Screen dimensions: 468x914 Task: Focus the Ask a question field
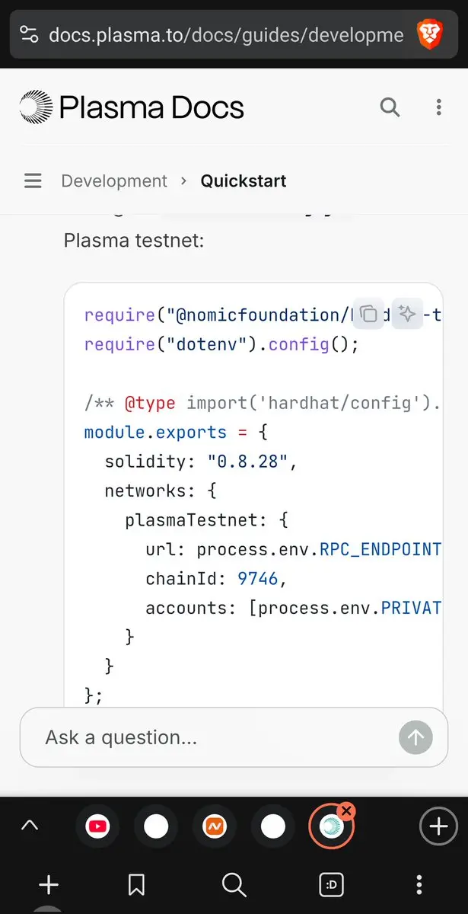213,737
